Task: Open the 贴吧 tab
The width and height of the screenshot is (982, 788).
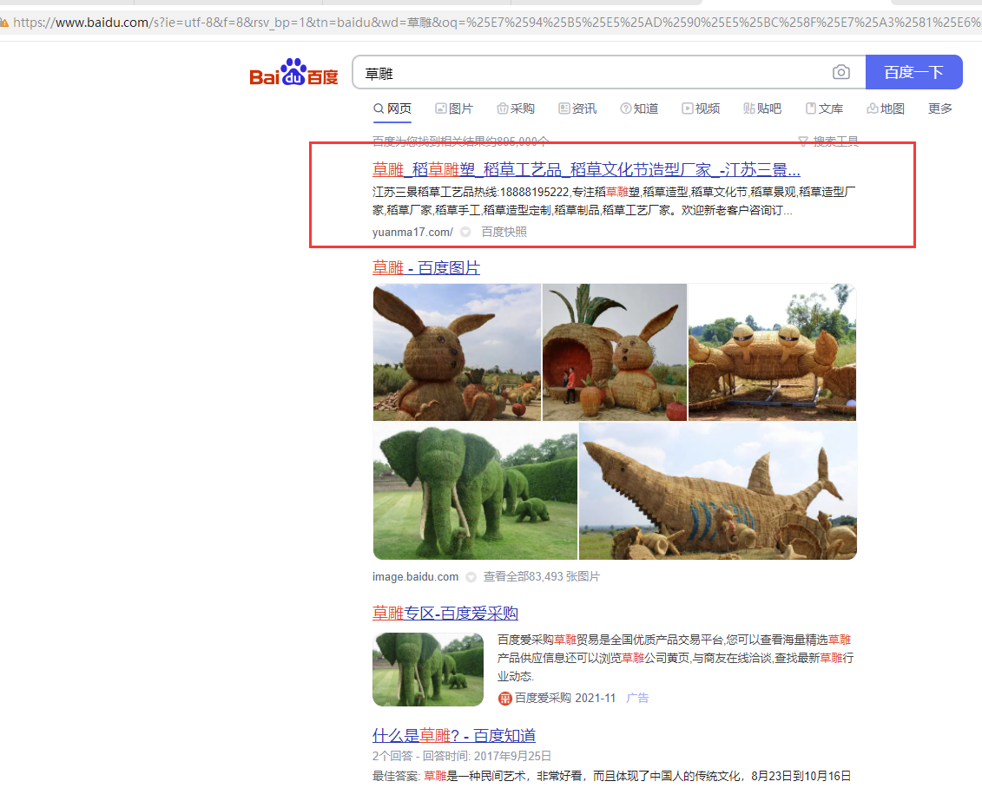Action: click(762, 108)
